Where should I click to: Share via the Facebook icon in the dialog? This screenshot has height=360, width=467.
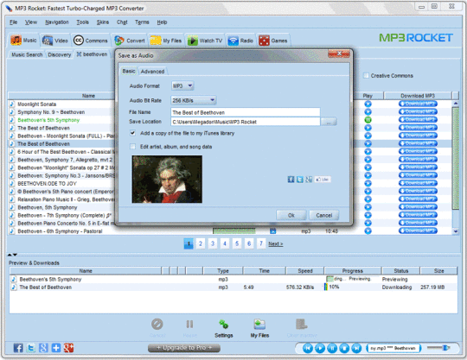pos(291,180)
